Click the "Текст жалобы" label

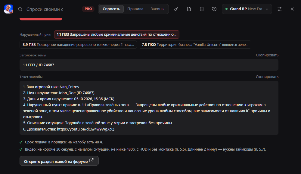[x=31, y=77]
